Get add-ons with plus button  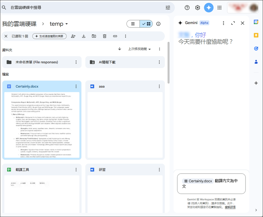(256, 83)
